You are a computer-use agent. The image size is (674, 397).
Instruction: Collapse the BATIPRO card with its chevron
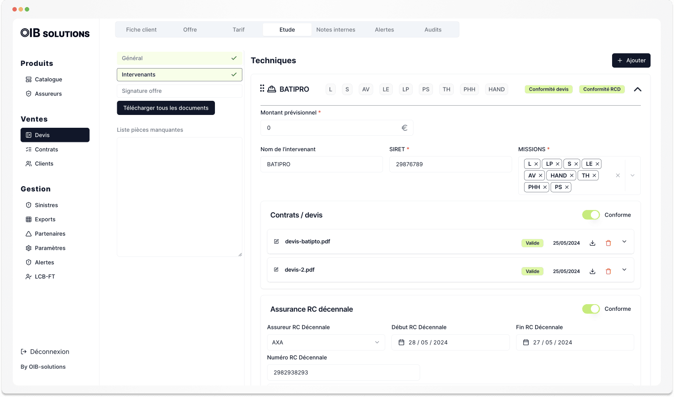(637, 89)
